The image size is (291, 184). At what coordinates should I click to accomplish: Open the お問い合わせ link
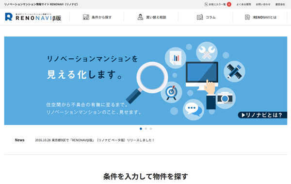263,4
